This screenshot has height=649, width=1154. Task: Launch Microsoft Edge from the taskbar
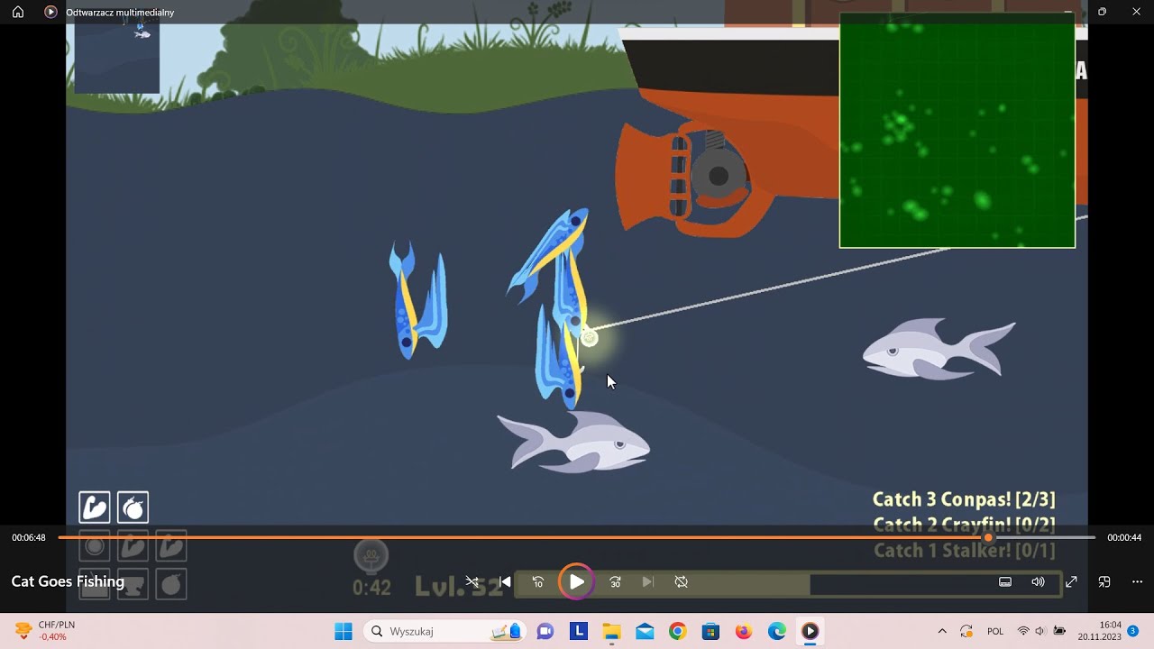(777, 631)
